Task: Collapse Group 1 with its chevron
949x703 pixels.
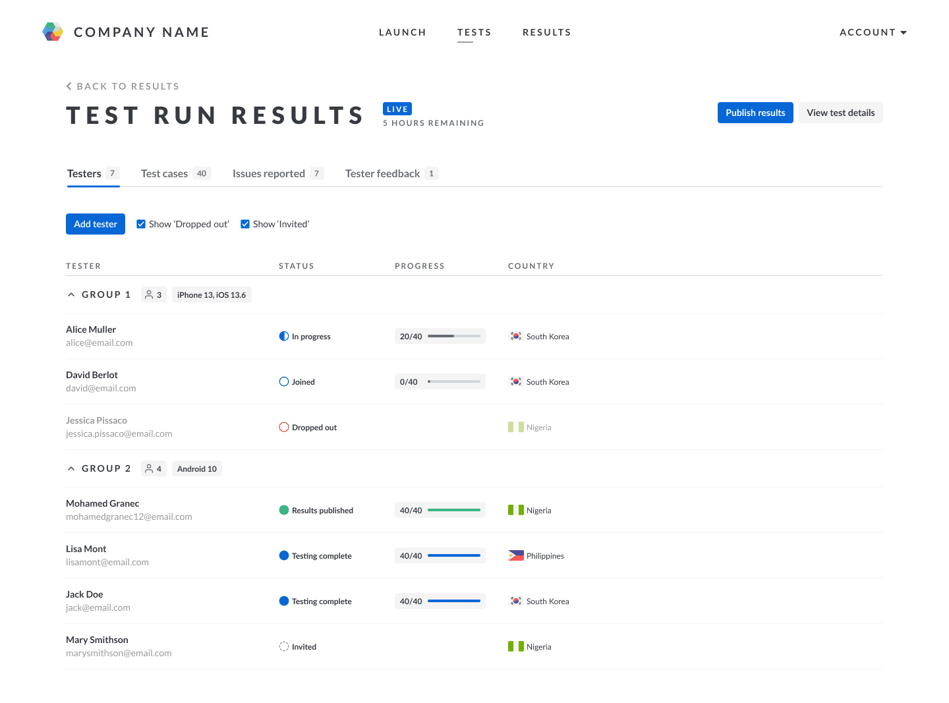Action: pos(71,295)
